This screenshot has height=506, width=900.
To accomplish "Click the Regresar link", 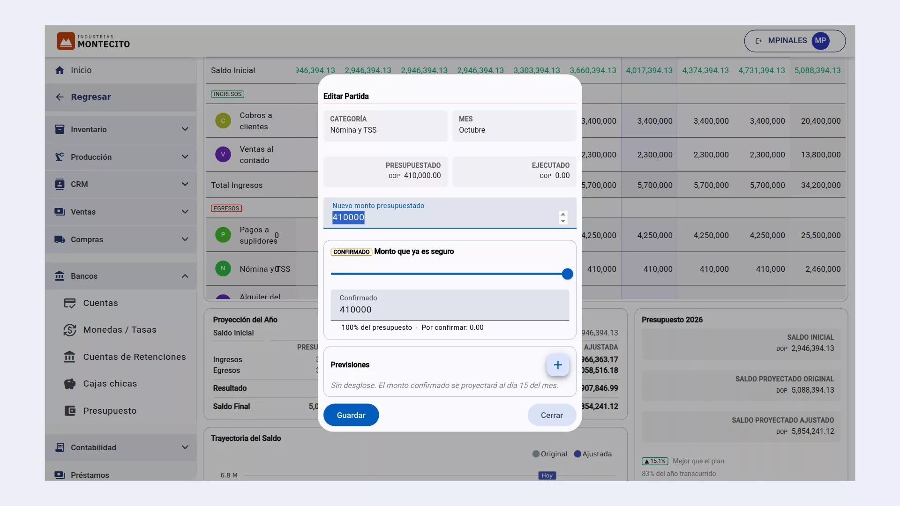I will click(121, 97).
